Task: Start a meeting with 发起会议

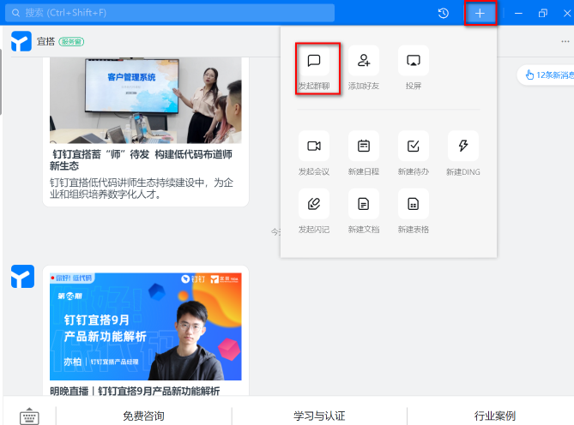Action: coord(314,154)
